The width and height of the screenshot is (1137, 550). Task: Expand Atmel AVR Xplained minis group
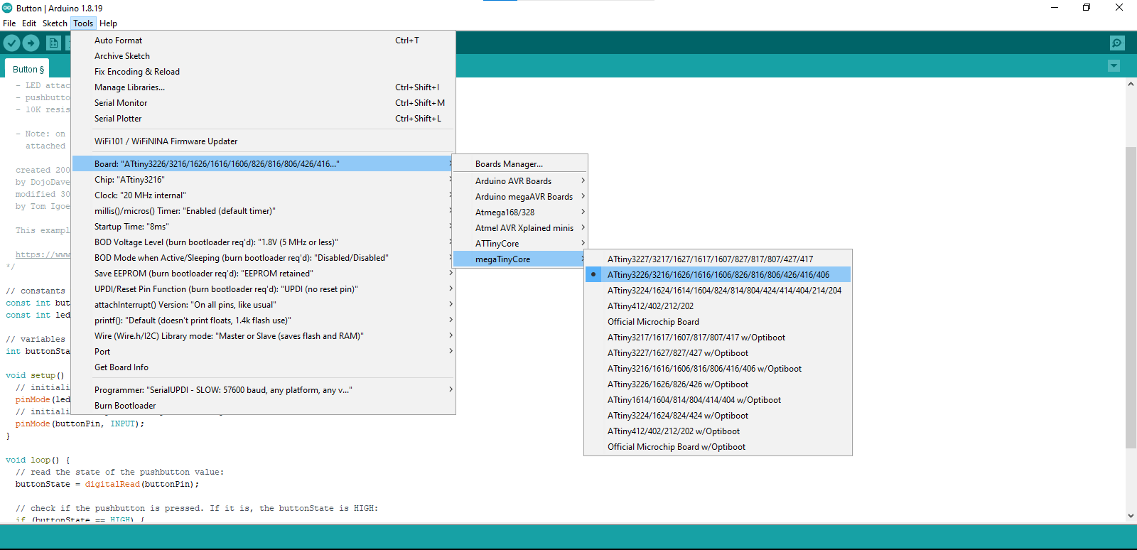[520, 228]
